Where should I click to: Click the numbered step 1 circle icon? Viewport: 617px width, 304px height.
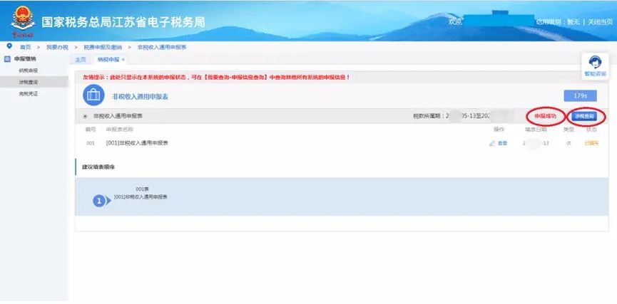99,201
